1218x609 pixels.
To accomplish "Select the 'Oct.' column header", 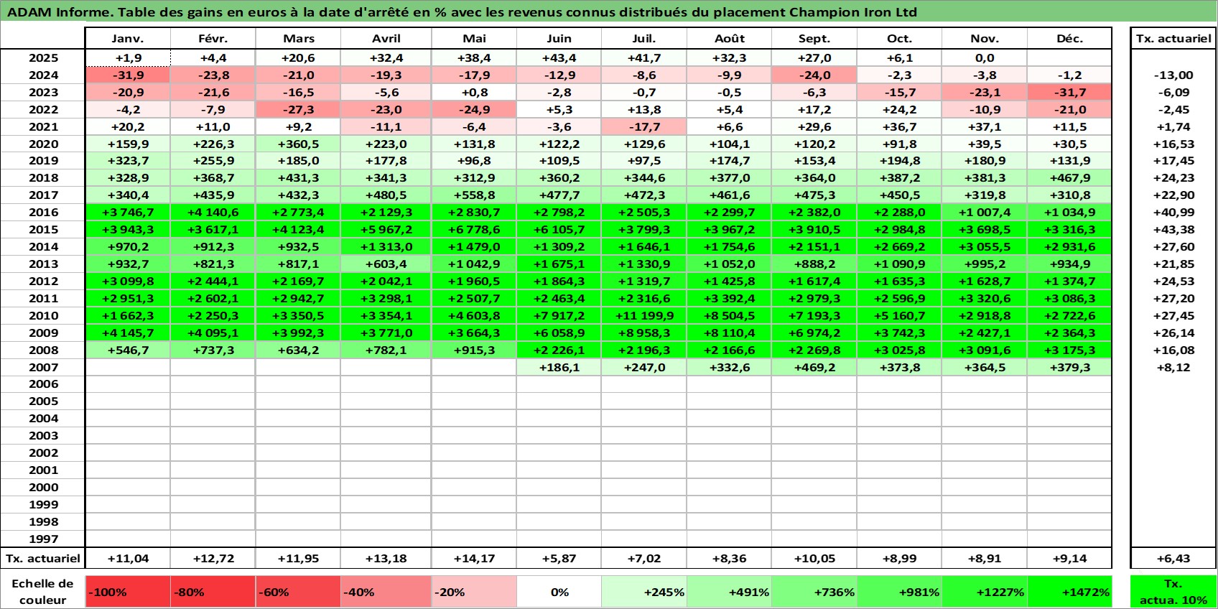I will pyautogui.click(x=899, y=39).
